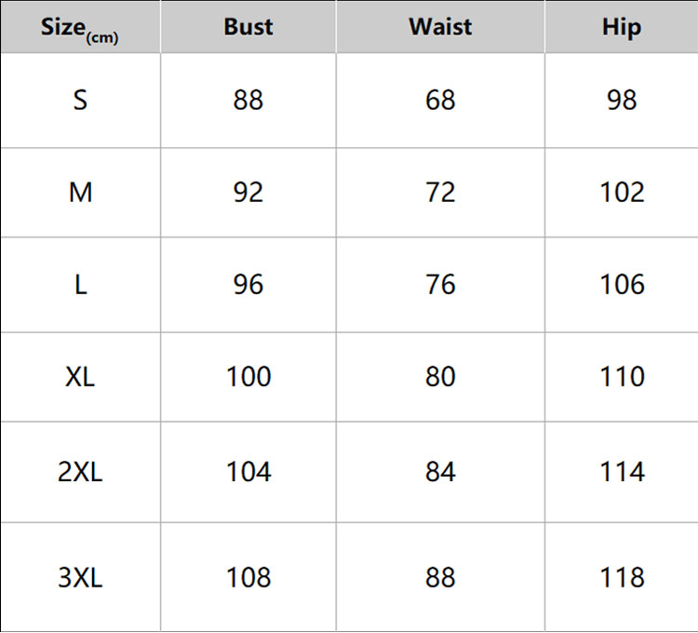Screen dimensions: 698x633
Task: Click the bust value 108
Action: click(248, 577)
